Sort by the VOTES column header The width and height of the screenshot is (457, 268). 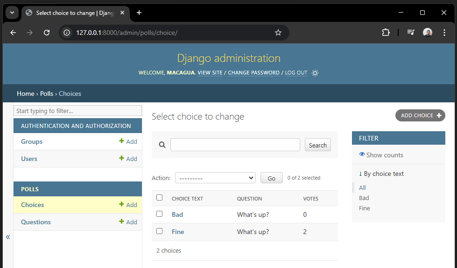311,199
